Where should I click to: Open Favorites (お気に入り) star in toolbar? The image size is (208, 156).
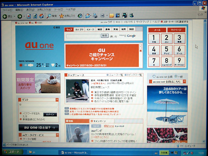[x=67, y=16]
